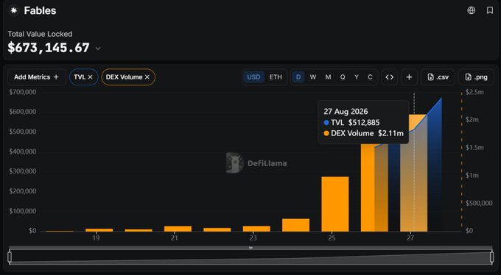Screen dimensions: 501x275
Task: Click the Fables title text
Action: 40,10
